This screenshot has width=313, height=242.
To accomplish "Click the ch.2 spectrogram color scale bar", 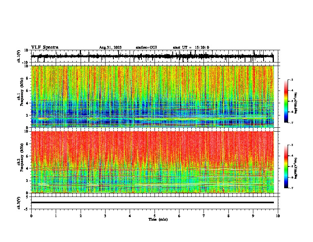I will [286, 166].
